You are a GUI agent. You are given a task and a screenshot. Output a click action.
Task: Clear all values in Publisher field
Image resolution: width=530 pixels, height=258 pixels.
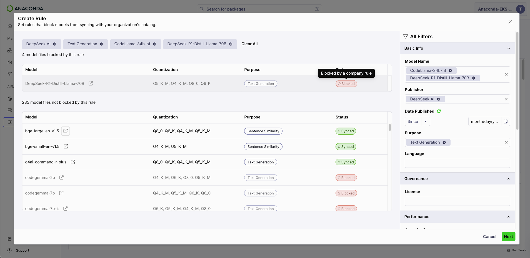coord(506,99)
